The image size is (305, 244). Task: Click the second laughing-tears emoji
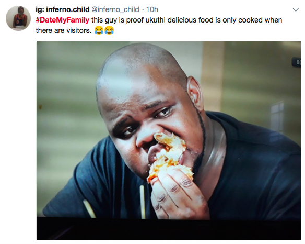(x=109, y=30)
